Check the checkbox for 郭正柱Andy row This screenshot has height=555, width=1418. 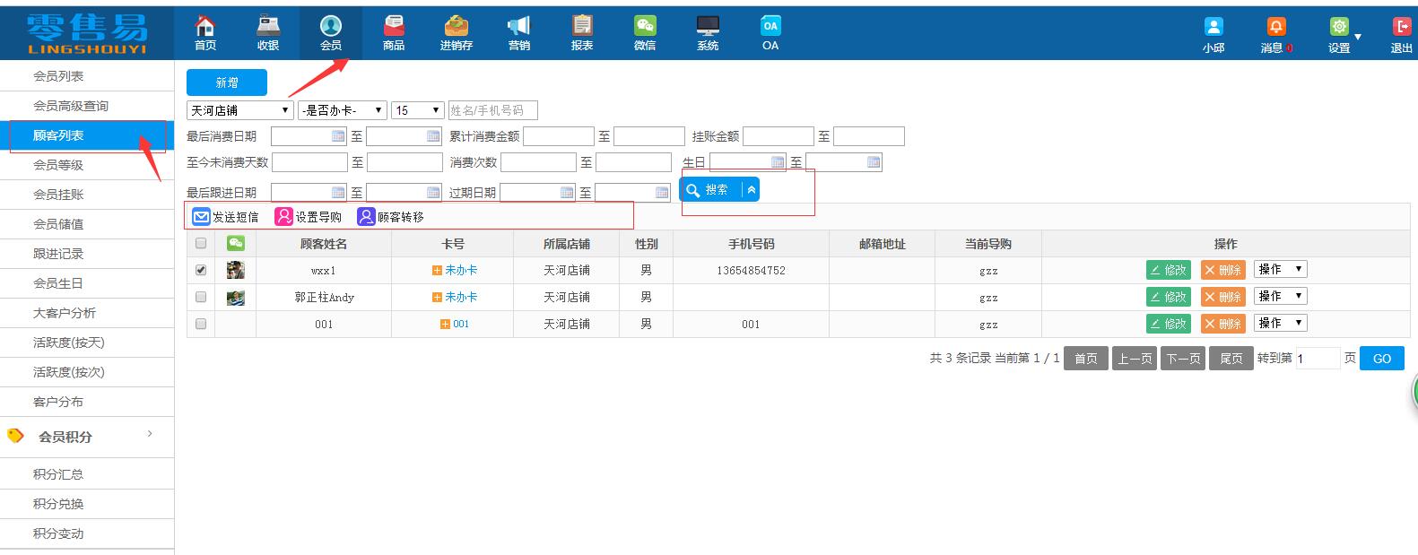tap(201, 297)
